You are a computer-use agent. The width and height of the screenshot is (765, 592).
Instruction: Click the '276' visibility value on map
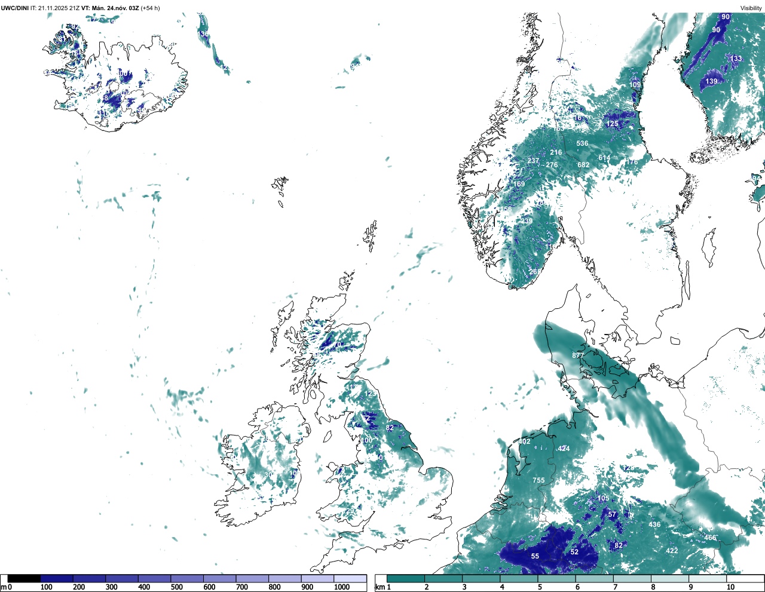click(x=552, y=165)
